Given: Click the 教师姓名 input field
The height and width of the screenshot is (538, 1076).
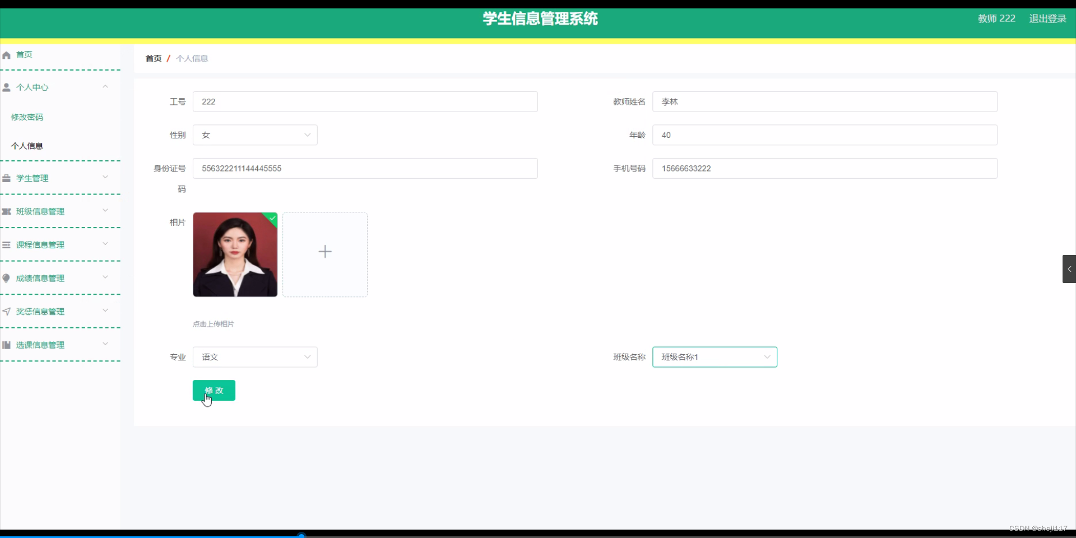Looking at the screenshot, I should click(825, 101).
